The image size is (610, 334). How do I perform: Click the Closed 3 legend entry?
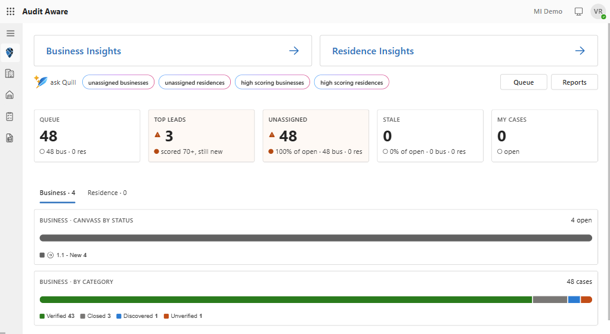(x=95, y=316)
